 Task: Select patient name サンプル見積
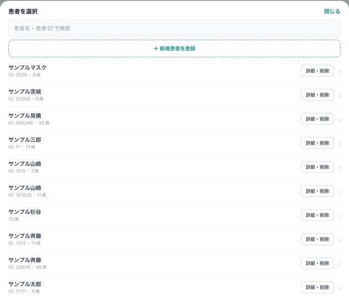click(x=25, y=116)
